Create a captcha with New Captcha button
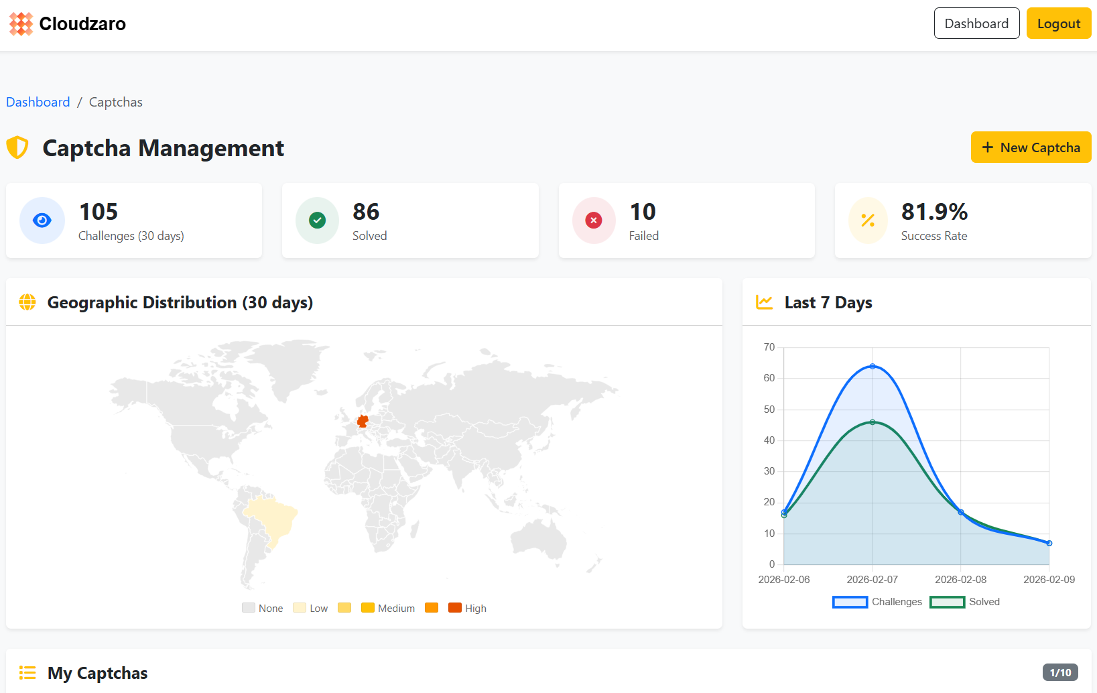Image resolution: width=1097 pixels, height=693 pixels. (1031, 147)
